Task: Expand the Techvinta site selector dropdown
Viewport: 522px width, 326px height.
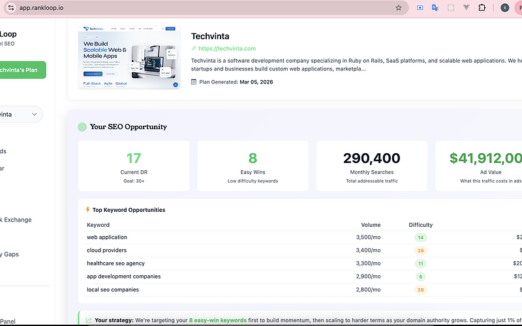Action: pos(21,114)
